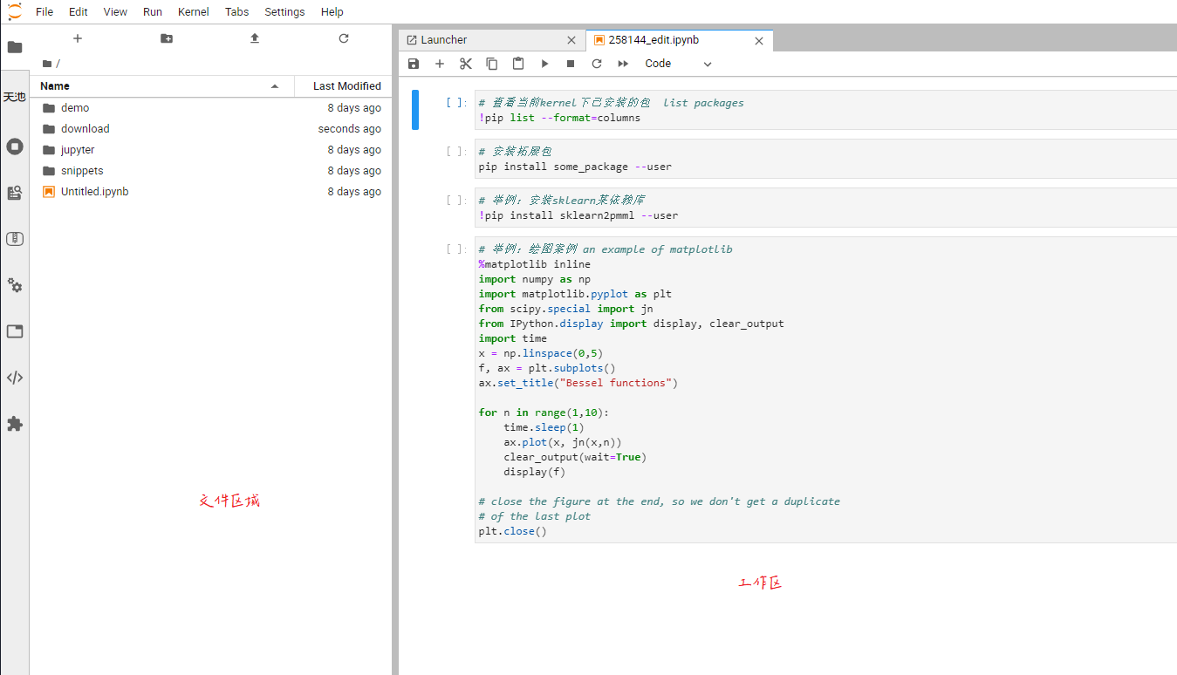Image resolution: width=1177 pixels, height=675 pixels.
Task: Click into the pip list code cell
Action: [825, 110]
